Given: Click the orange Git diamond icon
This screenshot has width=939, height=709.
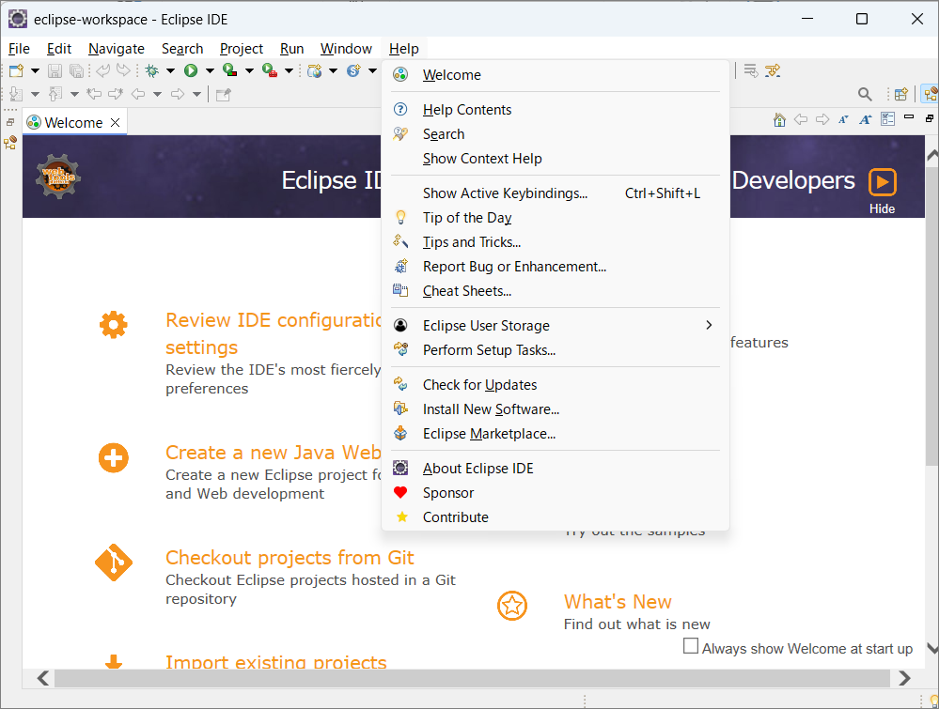Looking at the screenshot, I should (x=113, y=563).
